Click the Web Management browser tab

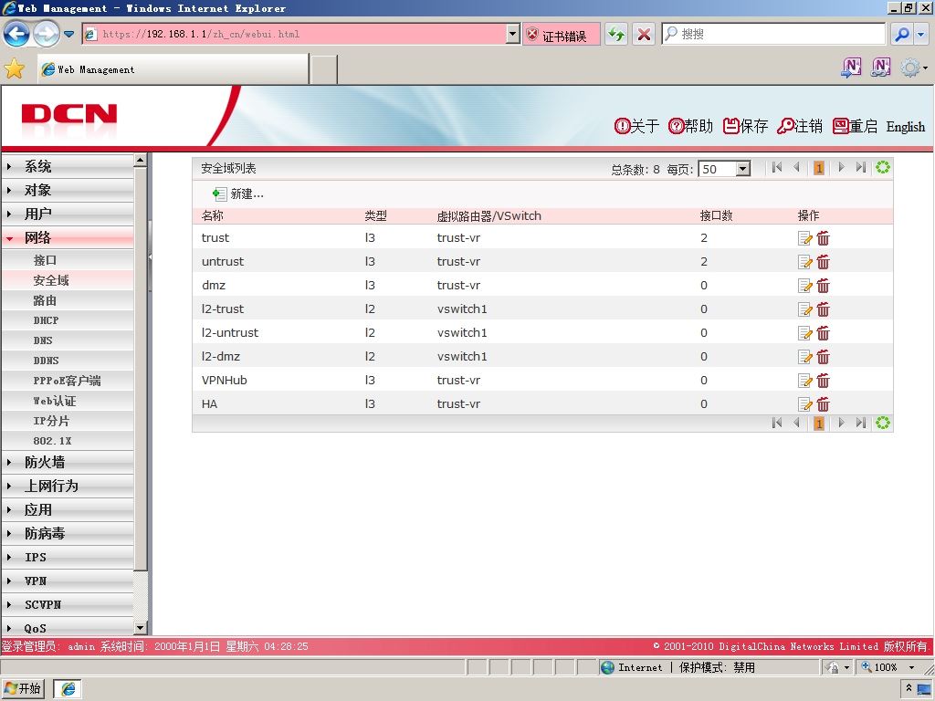pyautogui.click(x=173, y=69)
